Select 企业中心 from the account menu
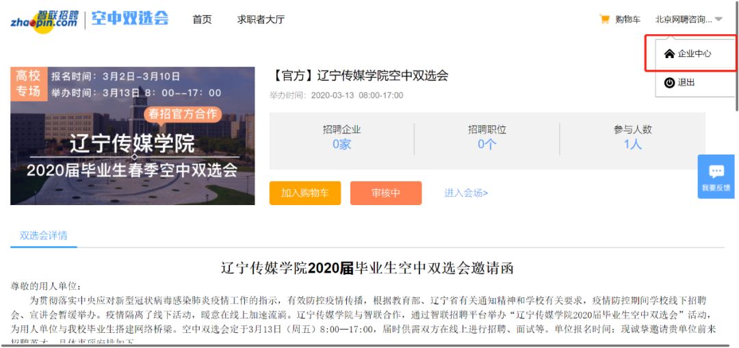The width and height of the screenshot is (739, 348). 695,54
